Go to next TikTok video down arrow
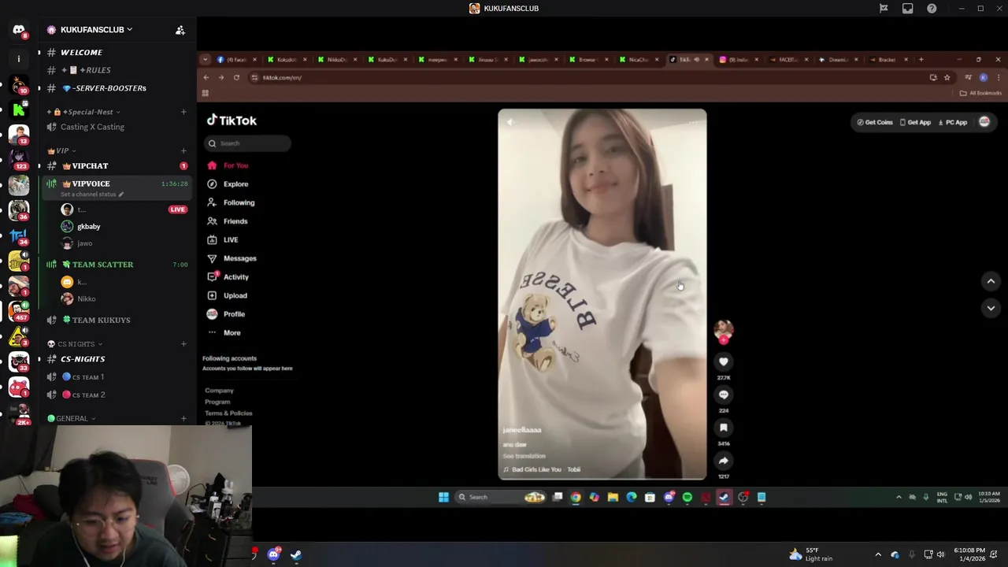The width and height of the screenshot is (1008, 567). pos(991,308)
